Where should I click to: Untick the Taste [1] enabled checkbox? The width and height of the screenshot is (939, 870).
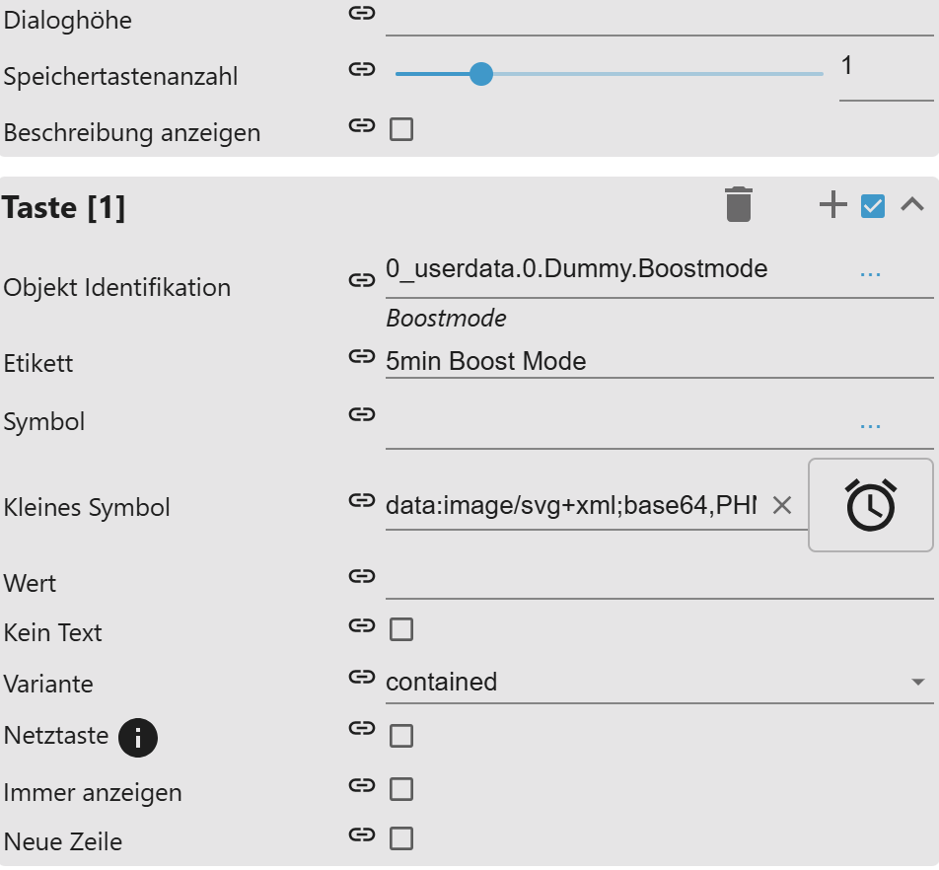point(873,206)
